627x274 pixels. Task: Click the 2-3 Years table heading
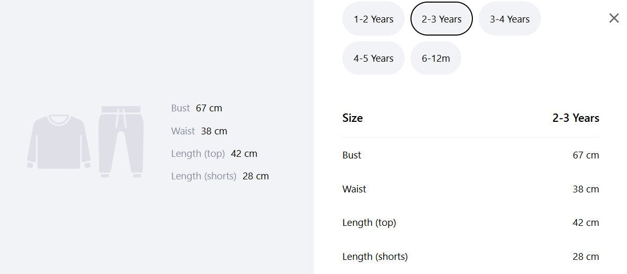click(576, 118)
